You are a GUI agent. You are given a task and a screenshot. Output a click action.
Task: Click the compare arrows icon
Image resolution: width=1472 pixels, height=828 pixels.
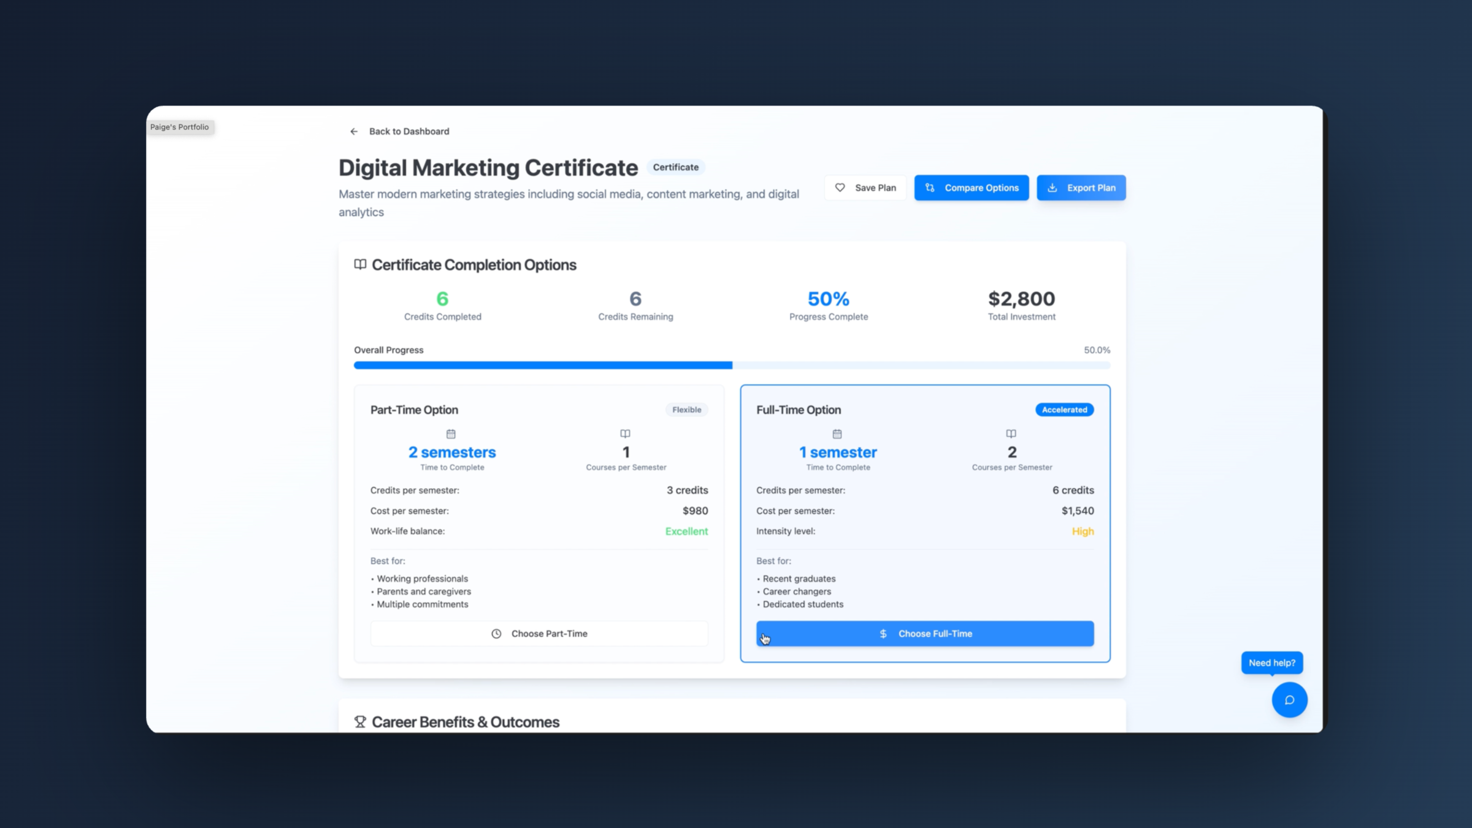tap(930, 188)
